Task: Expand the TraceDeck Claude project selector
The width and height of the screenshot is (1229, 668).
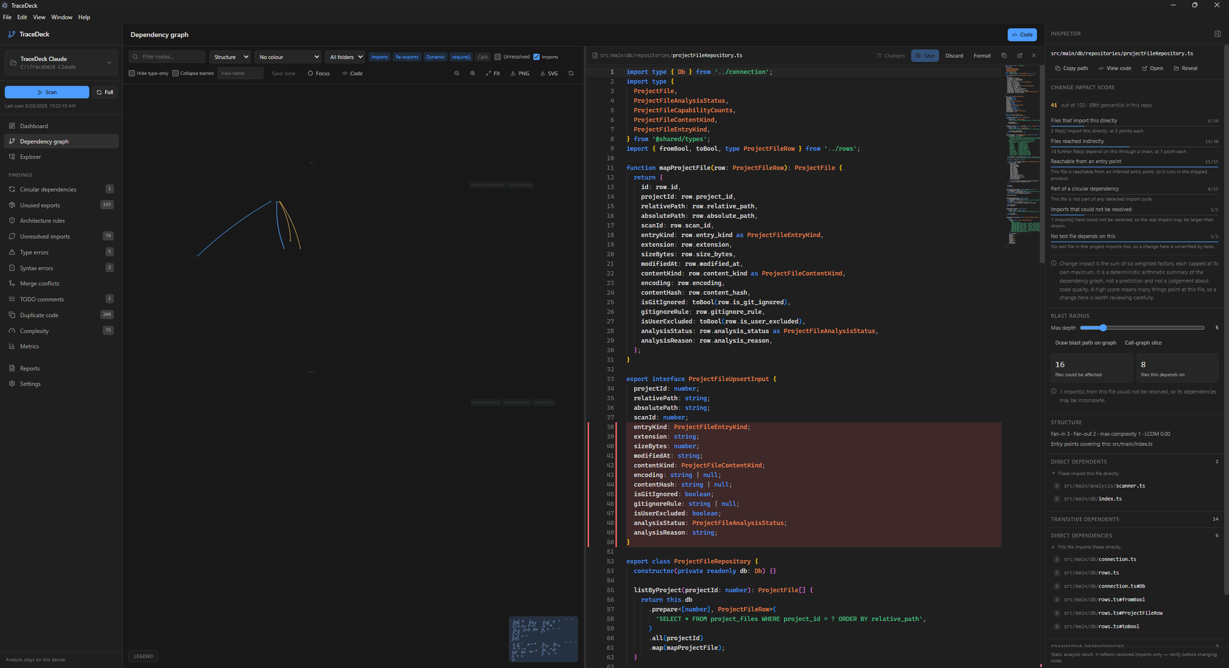Action: pos(61,62)
